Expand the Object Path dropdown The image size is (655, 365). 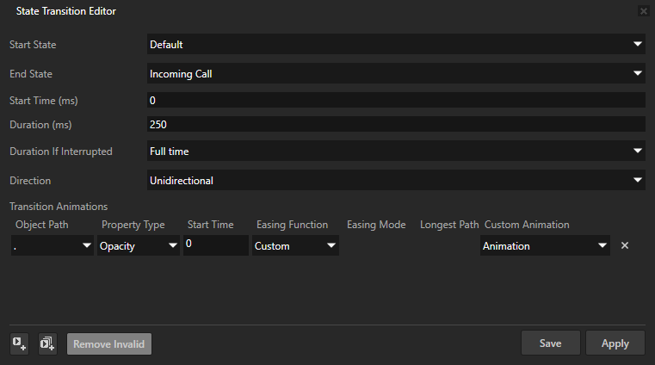(53, 246)
